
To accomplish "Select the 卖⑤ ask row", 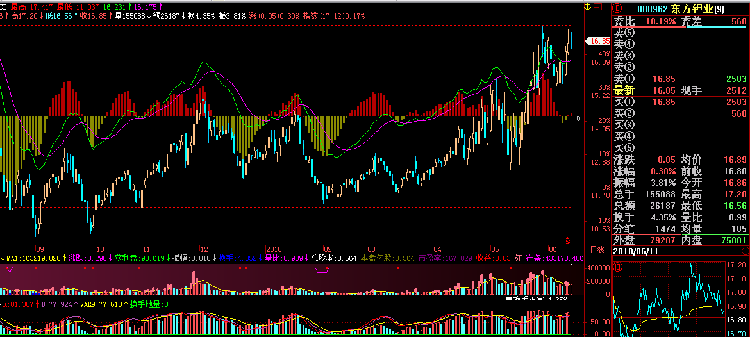I will pos(679,33).
